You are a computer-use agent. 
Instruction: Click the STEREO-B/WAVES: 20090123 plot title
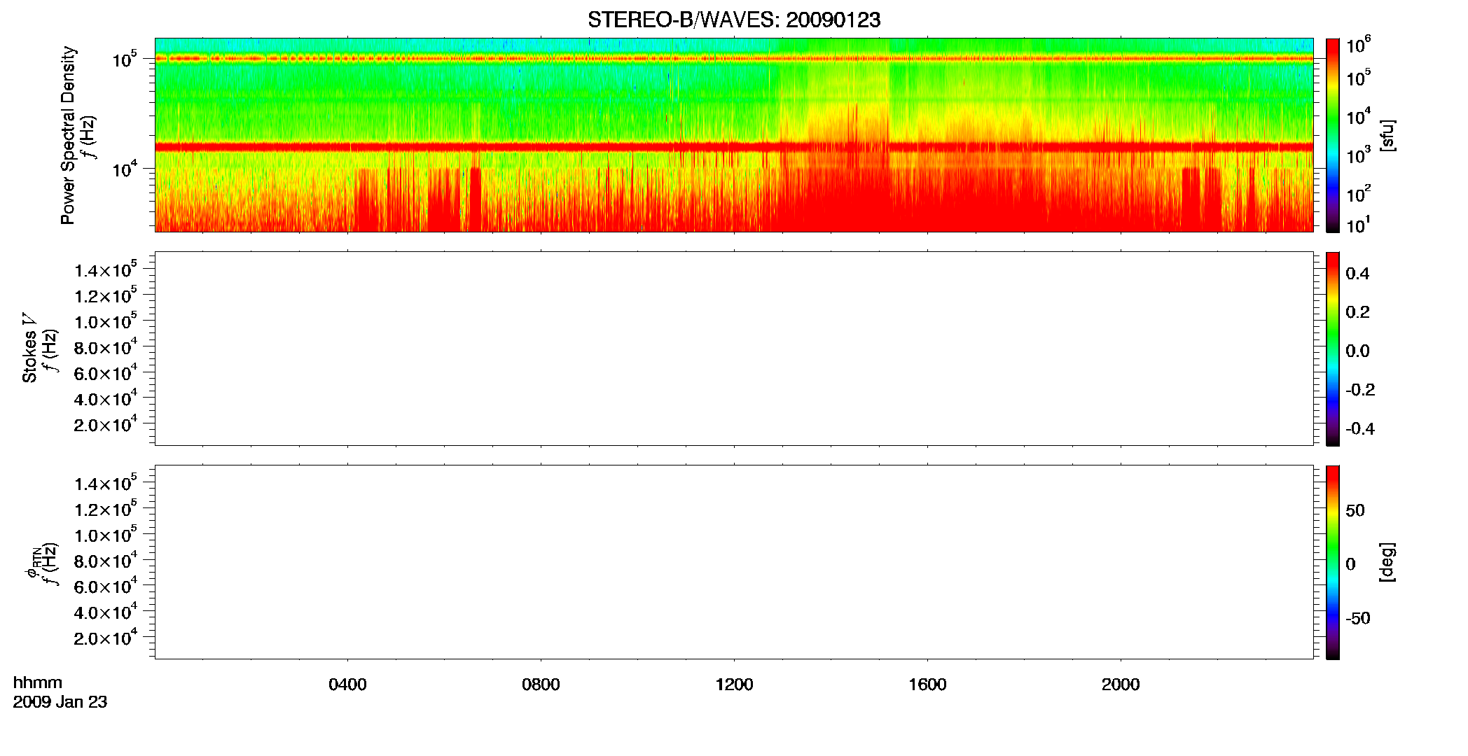733,20
